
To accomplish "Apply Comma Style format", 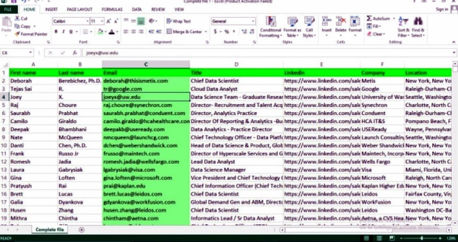I will point(234,32).
